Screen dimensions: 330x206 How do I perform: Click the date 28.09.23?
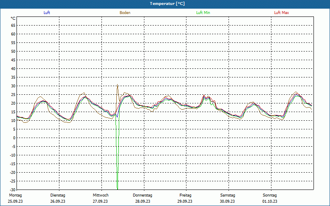[143, 201]
